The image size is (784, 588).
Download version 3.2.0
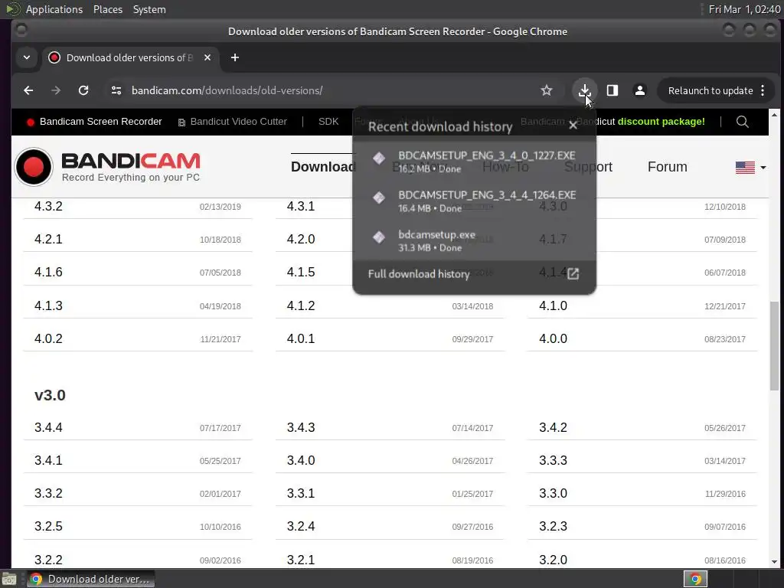pyautogui.click(x=553, y=560)
